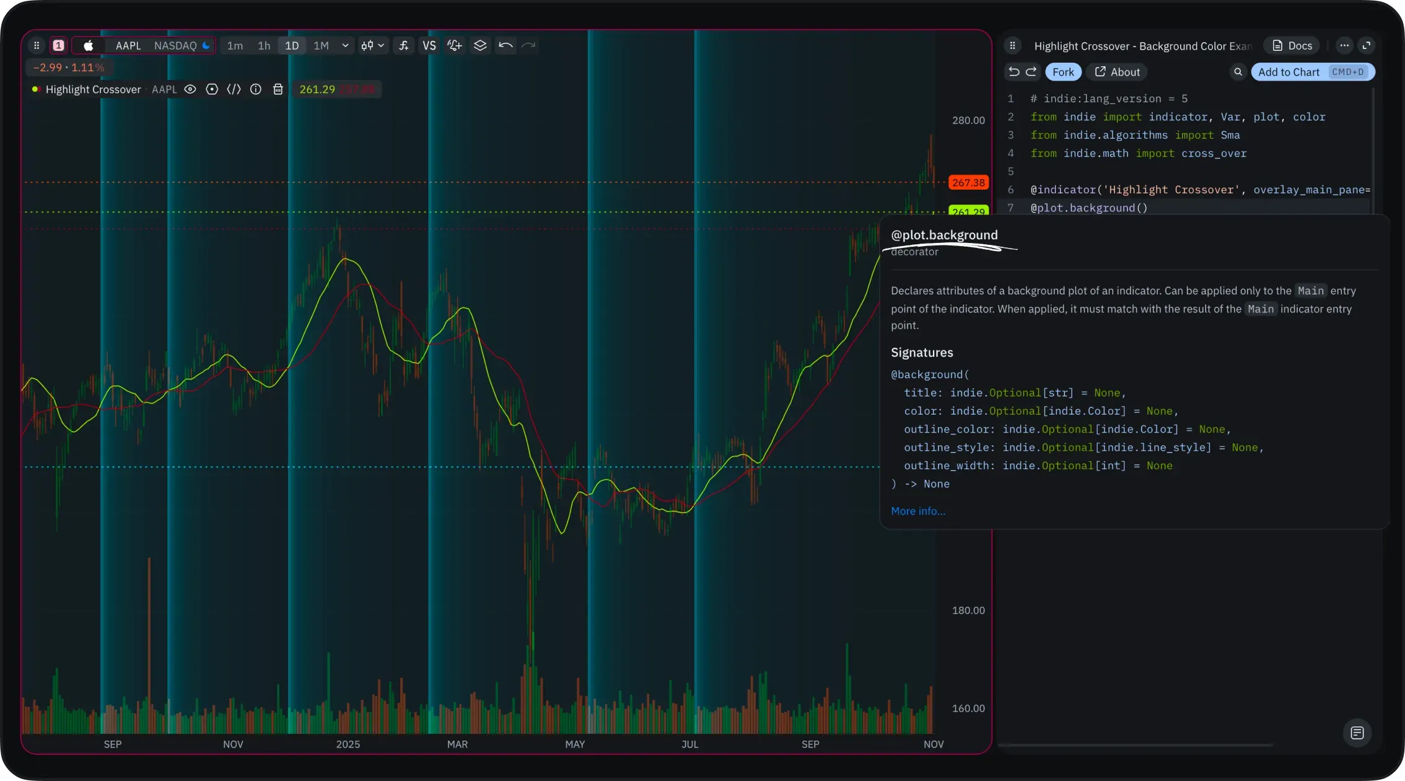Image resolution: width=1405 pixels, height=781 pixels.
Task: Delete the Highlight Crossover indicator
Action: point(278,90)
